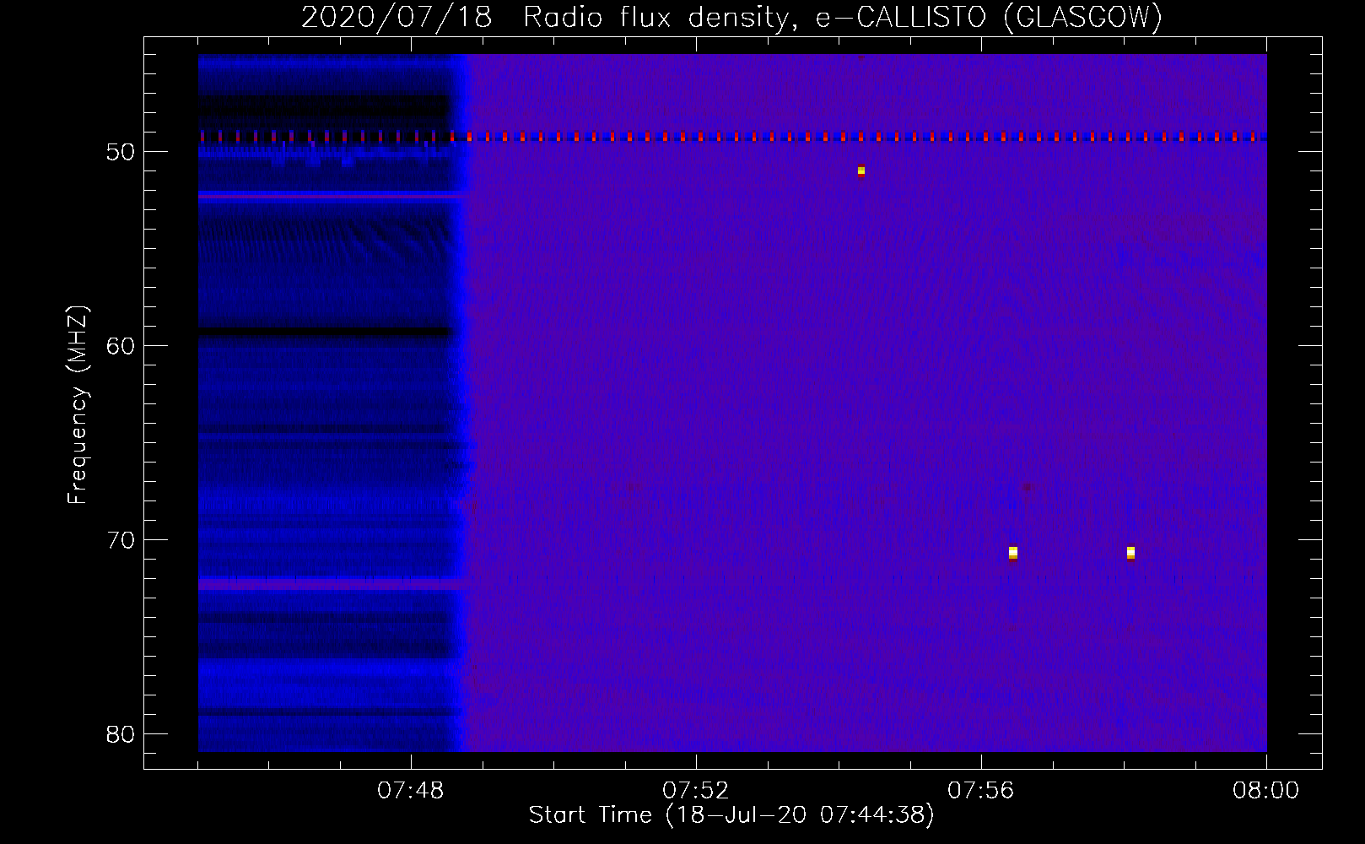Image resolution: width=1365 pixels, height=844 pixels.
Task: Click the 70 frequency tick label
Action: pyautogui.click(x=121, y=540)
